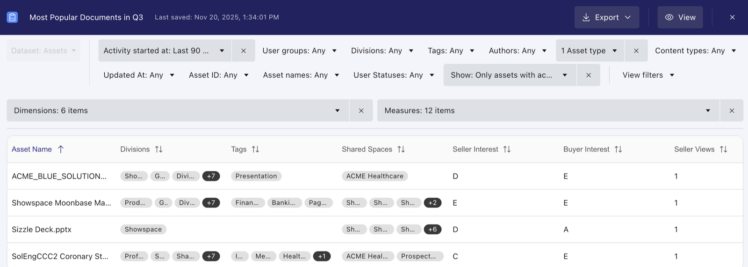The height and width of the screenshot is (267, 748).
Task: Sort by Seller Interest arrows
Action: pos(507,149)
